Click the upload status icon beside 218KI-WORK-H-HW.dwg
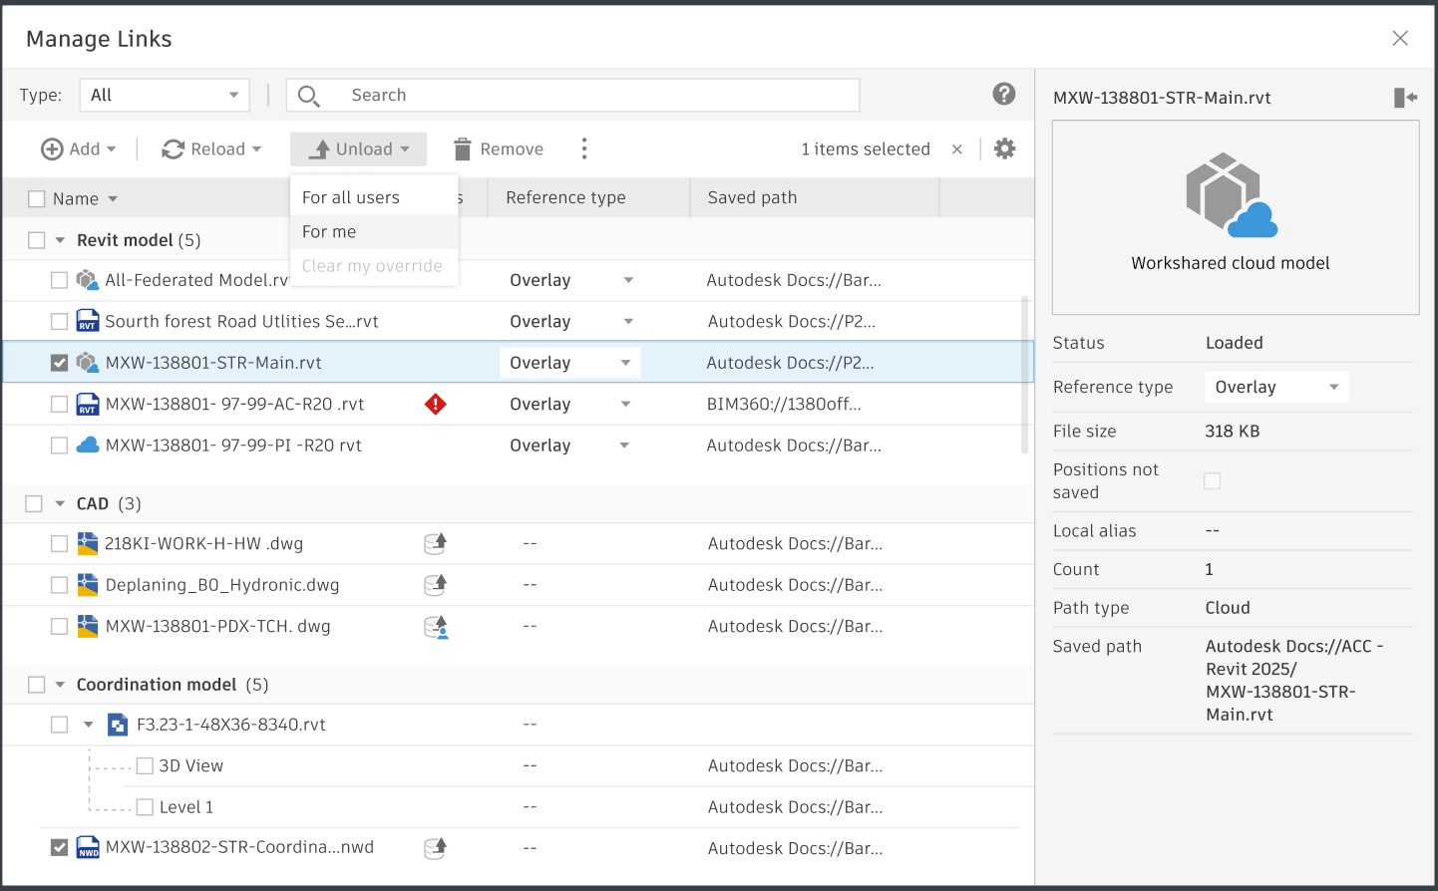Viewport: 1438px width, 891px height. pos(435,543)
